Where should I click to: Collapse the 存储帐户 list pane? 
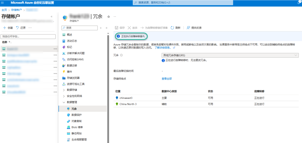click(51, 16)
